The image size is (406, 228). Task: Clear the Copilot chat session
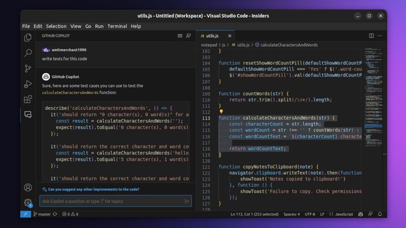(x=180, y=36)
